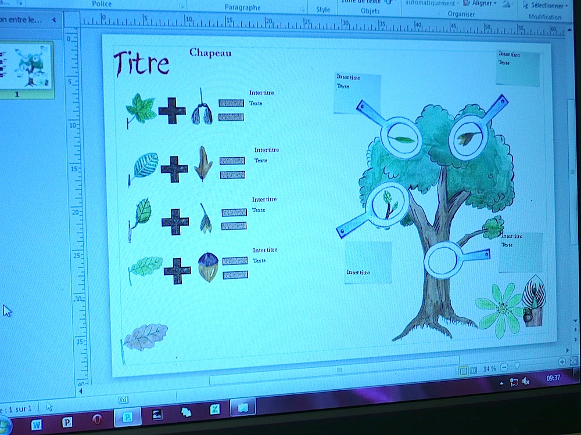The height and width of the screenshot is (435, 581).
Task: Click the 09:37 taskbar clock
Action: pos(553,378)
